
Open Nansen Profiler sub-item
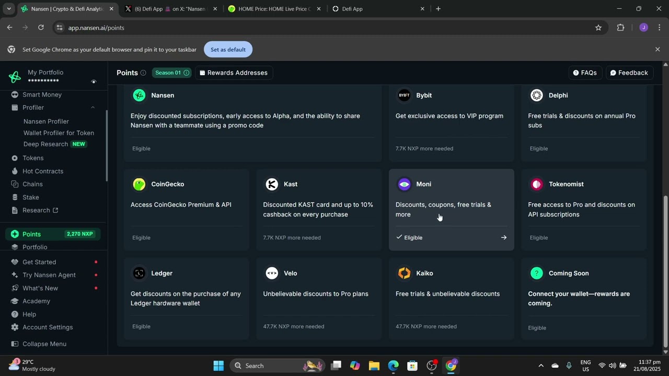pos(46,121)
